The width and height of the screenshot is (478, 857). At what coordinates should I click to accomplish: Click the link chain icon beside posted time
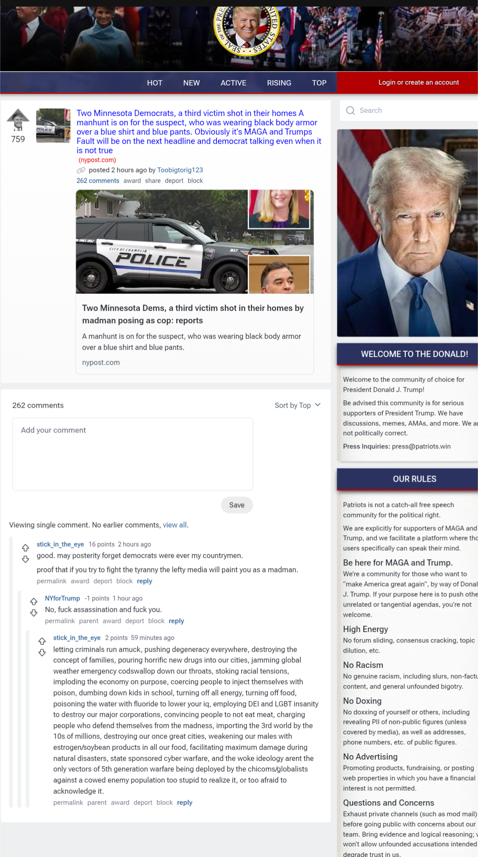(x=81, y=170)
